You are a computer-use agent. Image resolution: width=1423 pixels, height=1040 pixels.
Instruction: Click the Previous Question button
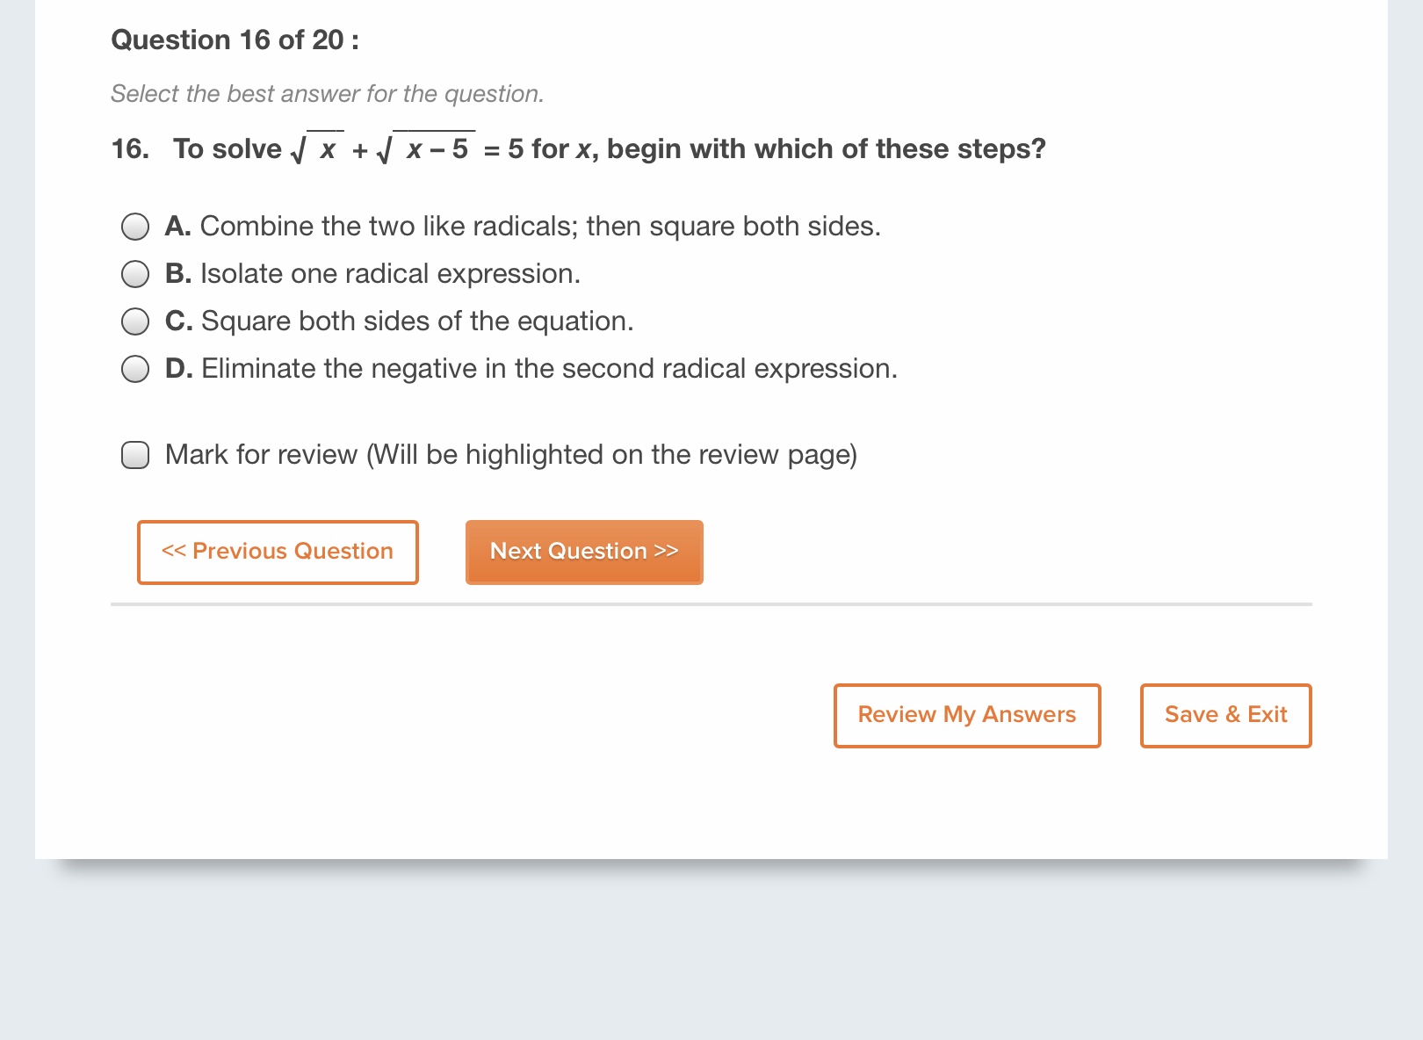(x=278, y=552)
